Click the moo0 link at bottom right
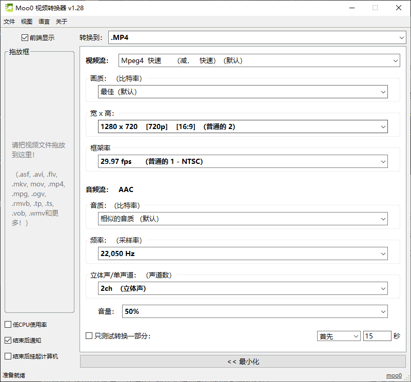Screen dimensions: 411x382 point(394,375)
